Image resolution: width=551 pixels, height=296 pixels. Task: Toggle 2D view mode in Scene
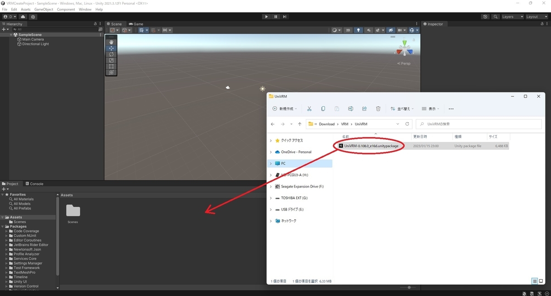[349, 30]
